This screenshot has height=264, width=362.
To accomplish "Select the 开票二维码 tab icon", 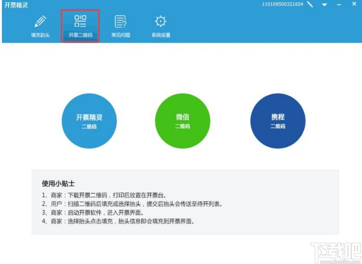I will [80, 26].
